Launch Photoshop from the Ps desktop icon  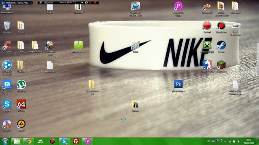point(178,86)
